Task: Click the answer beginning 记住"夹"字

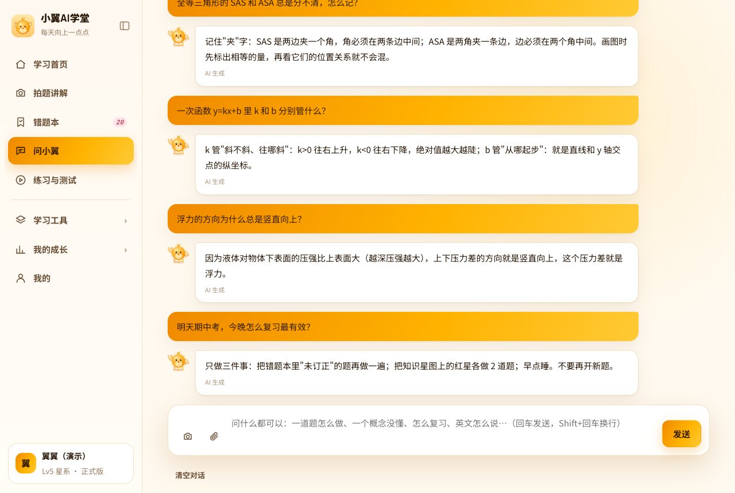Action: [417, 56]
